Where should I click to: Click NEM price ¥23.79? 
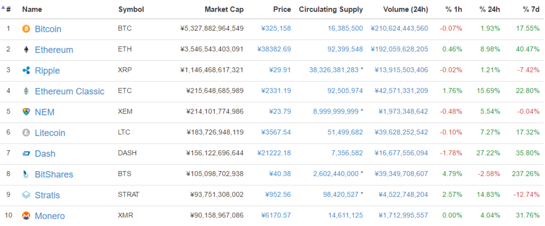click(280, 111)
